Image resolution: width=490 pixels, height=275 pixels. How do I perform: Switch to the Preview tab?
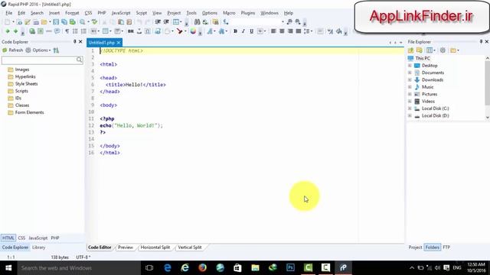(126, 247)
